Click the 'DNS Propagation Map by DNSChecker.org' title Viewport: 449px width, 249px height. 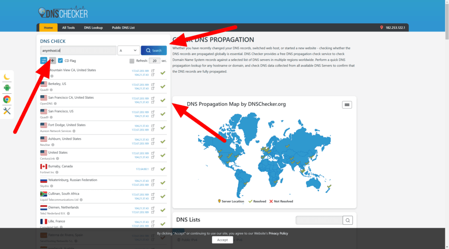point(236,104)
